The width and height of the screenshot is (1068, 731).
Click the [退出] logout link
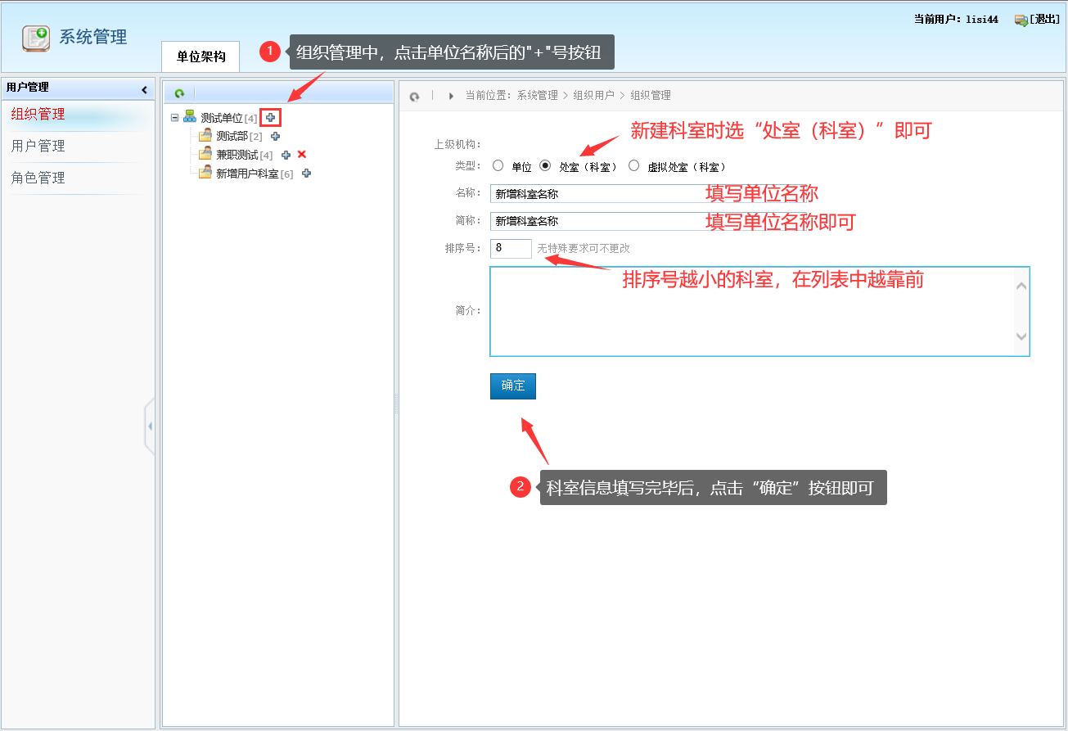pos(1044,20)
